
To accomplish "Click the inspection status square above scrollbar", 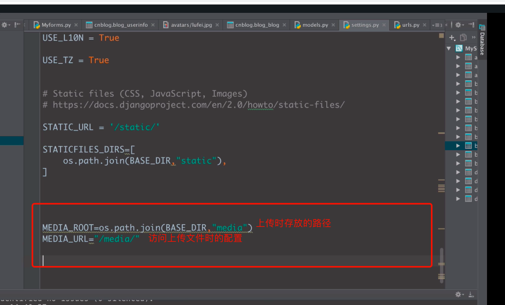I will tap(441, 35).
